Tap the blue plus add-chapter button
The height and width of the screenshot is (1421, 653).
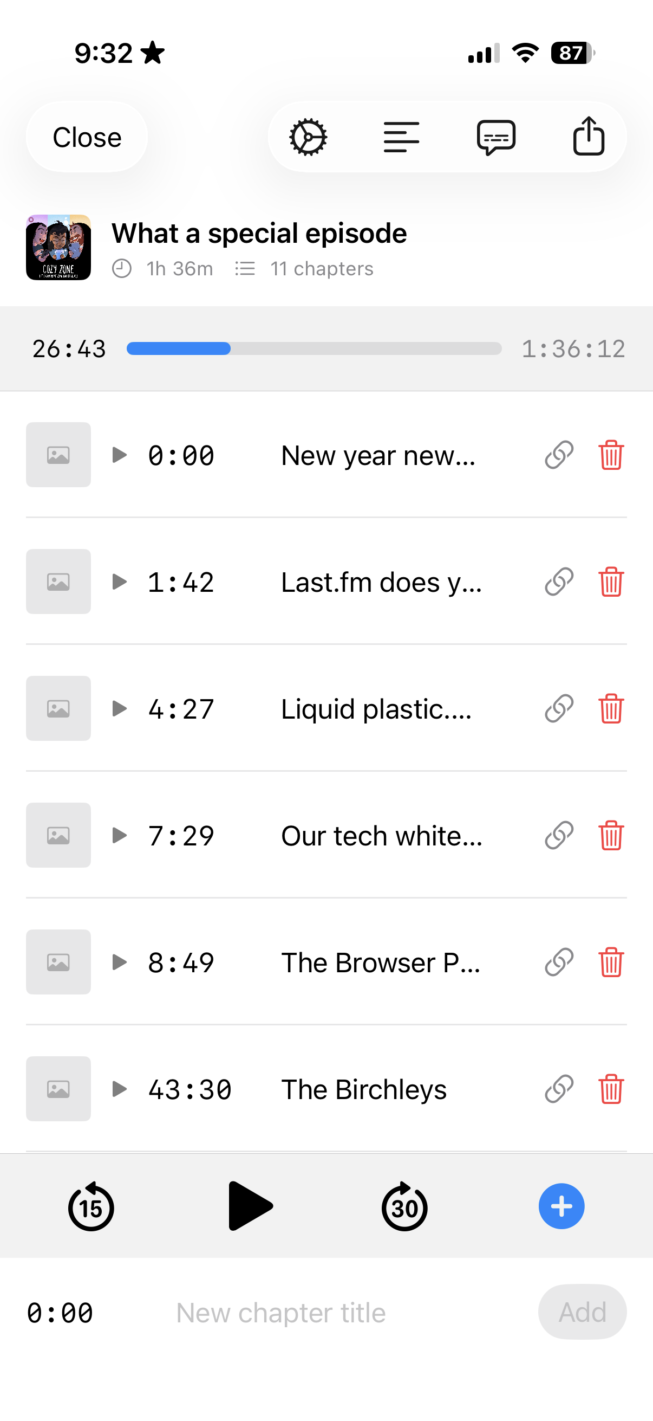click(561, 1206)
